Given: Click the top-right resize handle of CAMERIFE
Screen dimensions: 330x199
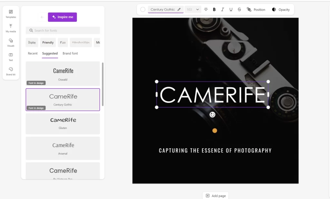Looking at the screenshot, I should coord(268,82).
